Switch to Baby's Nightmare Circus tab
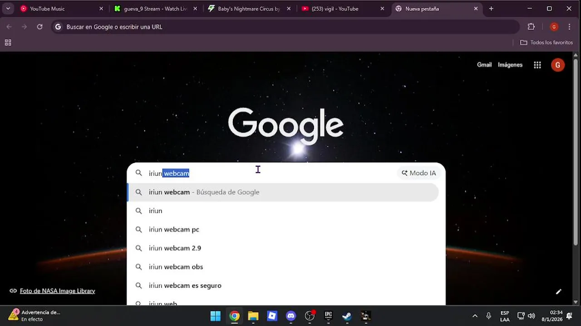Viewport: 581px width, 326px height. [x=249, y=9]
